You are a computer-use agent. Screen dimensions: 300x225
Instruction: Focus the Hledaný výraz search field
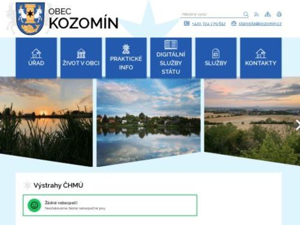[x=212, y=14]
